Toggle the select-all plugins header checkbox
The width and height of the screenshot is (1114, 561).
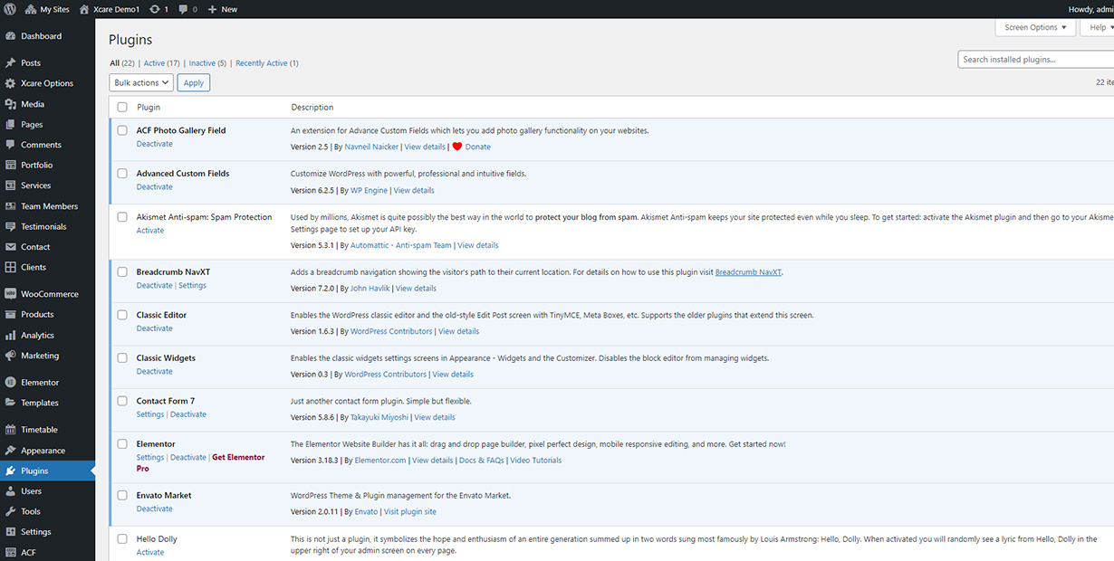click(122, 108)
